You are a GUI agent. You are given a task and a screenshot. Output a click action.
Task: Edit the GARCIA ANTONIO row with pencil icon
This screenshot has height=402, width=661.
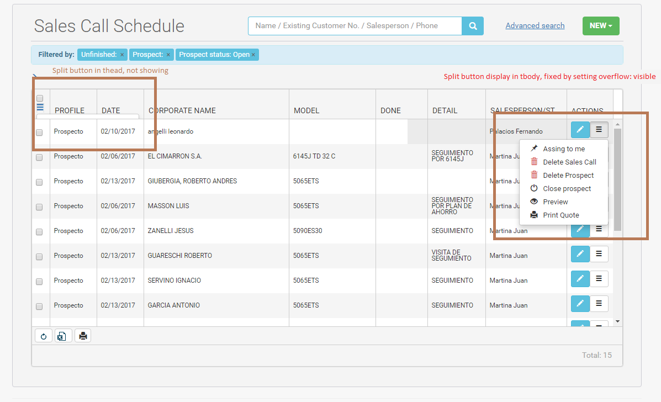(x=580, y=304)
